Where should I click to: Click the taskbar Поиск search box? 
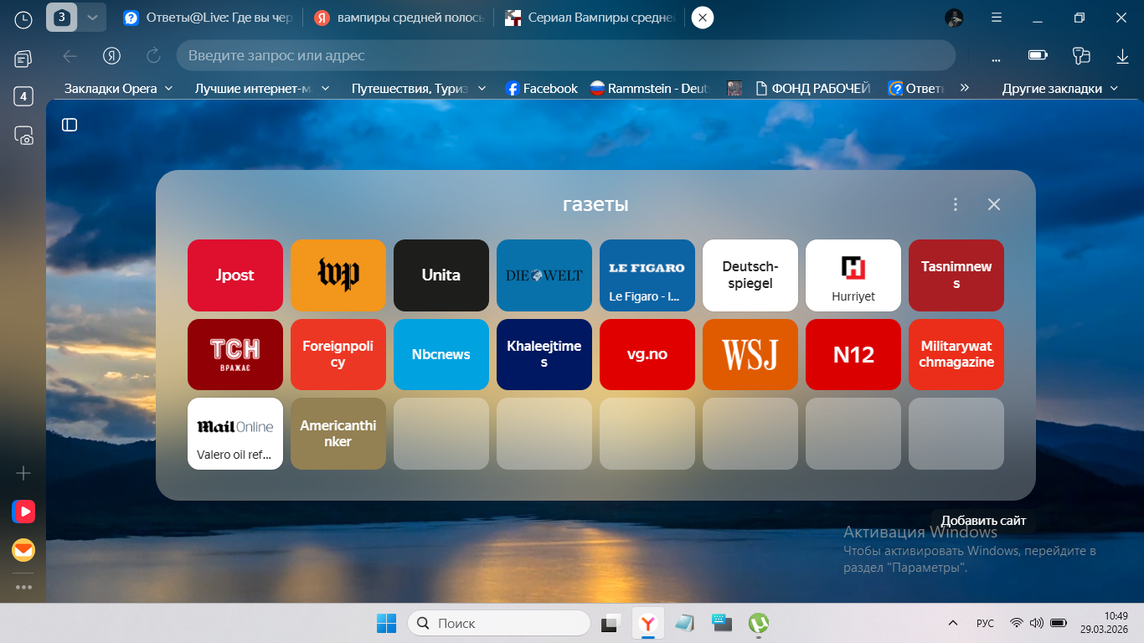pyautogui.click(x=499, y=623)
